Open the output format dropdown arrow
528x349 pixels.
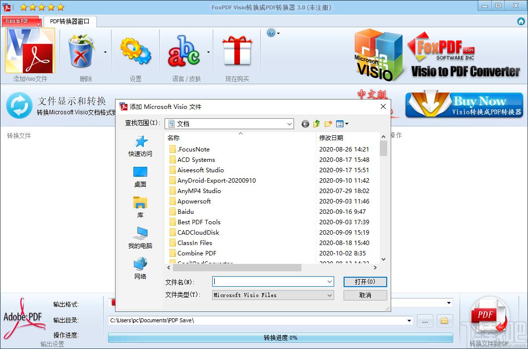pos(449,303)
